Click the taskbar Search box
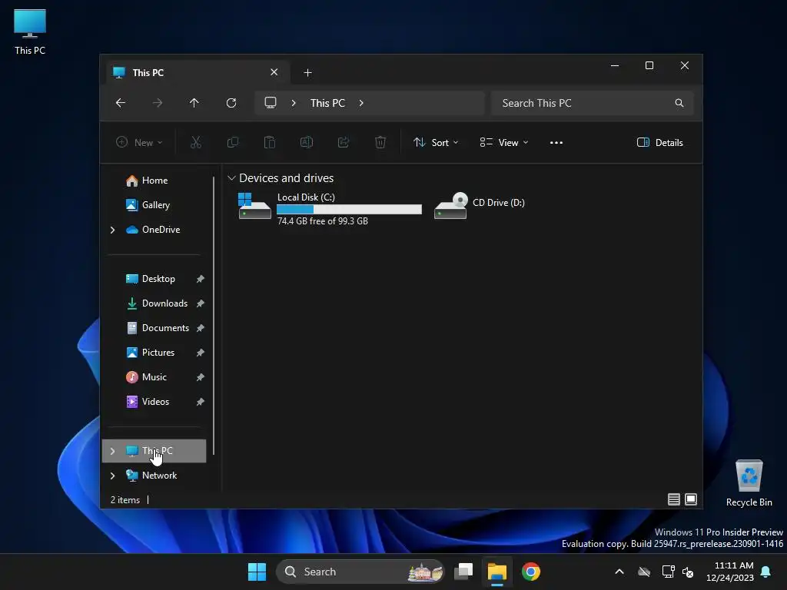Image resolution: width=787 pixels, height=590 pixels. pos(360,572)
